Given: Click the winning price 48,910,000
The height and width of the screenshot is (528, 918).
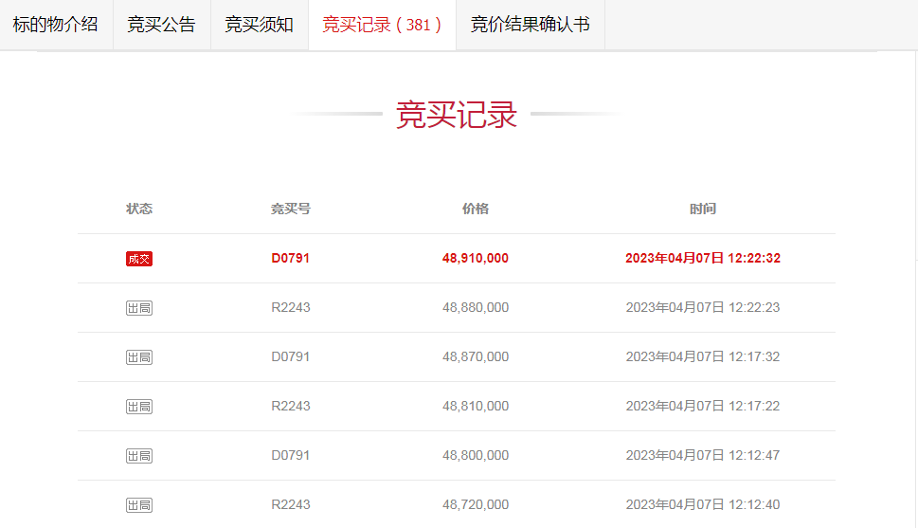Looking at the screenshot, I should click(476, 259).
